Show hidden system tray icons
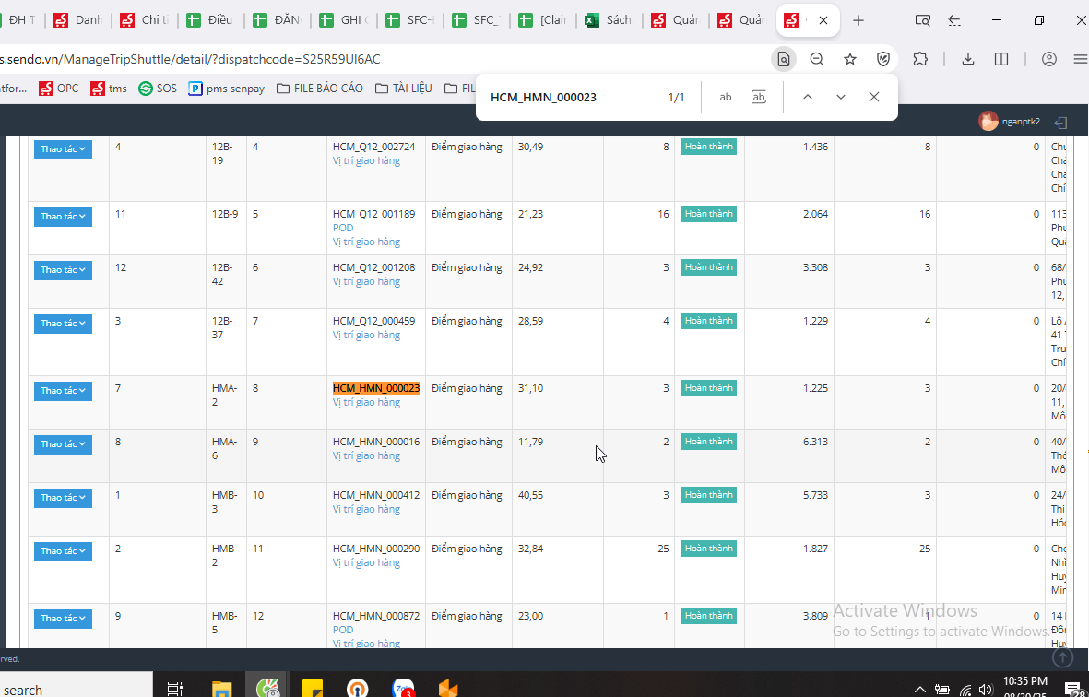Screen dimensions: 1089x697 click(920, 690)
